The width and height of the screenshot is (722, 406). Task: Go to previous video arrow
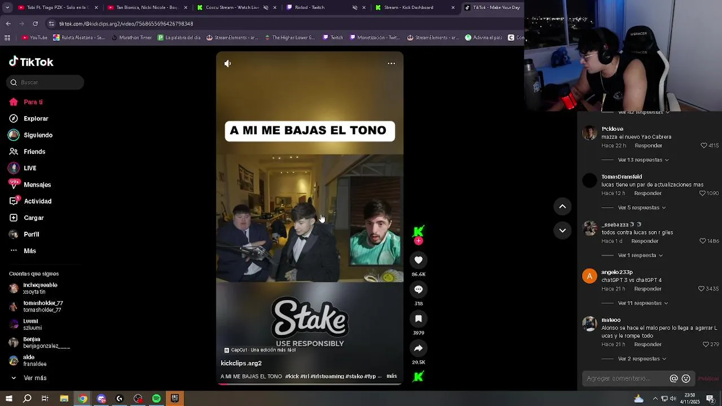pyautogui.click(x=562, y=206)
